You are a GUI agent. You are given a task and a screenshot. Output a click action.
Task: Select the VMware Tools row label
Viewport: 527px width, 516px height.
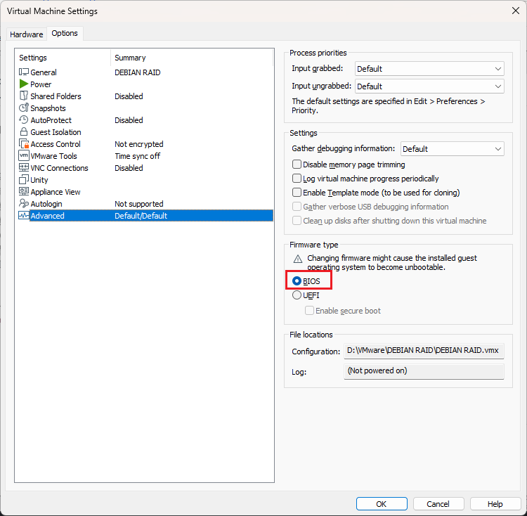[54, 156]
